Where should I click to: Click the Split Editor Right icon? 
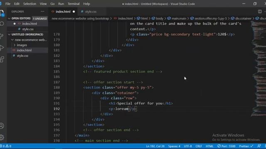(259, 12)
